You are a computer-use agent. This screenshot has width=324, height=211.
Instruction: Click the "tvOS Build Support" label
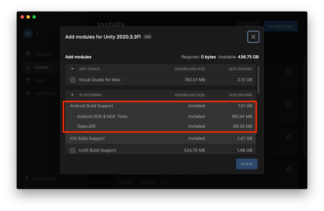(x=98, y=150)
